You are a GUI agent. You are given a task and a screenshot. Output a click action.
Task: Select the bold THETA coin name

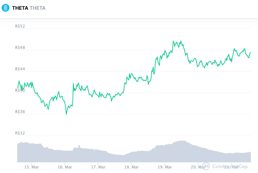pyautogui.click(x=20, y=8)
